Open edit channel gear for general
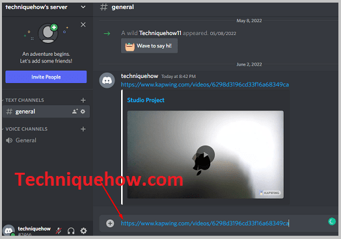This screenshot has height=239, width=341. tap(83, 111)
